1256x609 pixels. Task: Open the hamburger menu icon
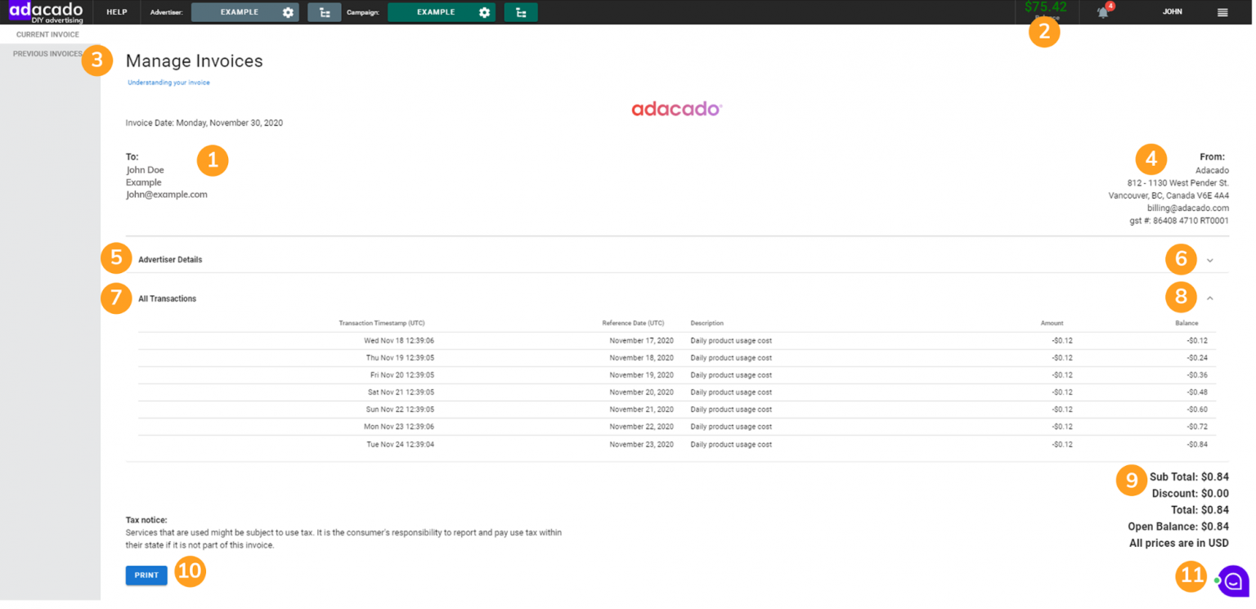[1222, 11]
